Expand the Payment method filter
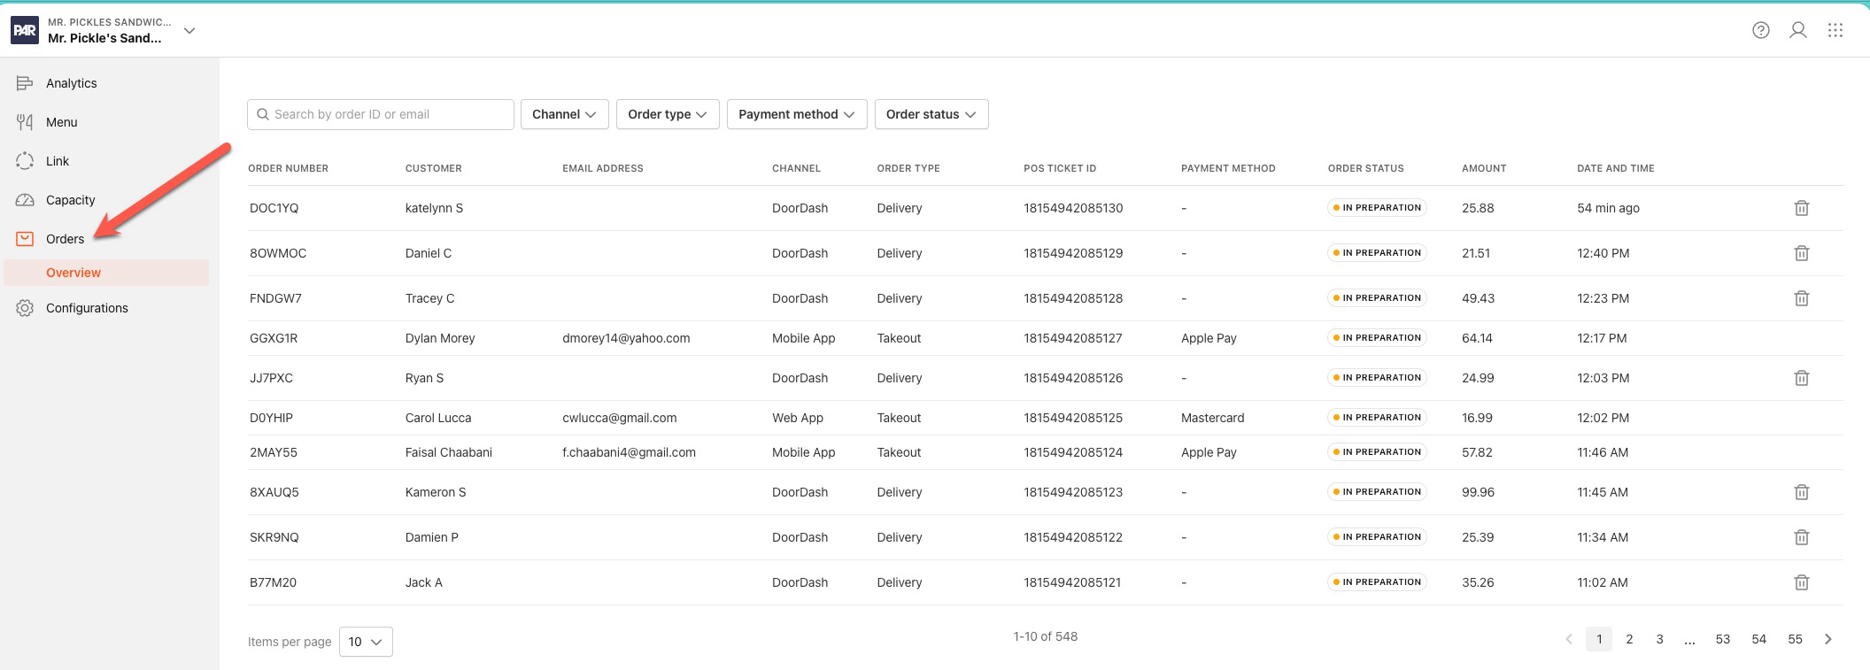 (796, 114)
